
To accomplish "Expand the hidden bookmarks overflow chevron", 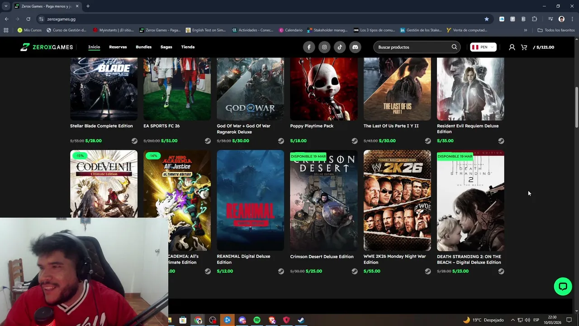I will point(525,30).
